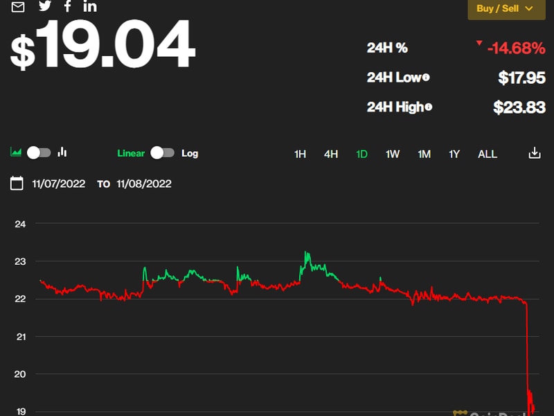Select the candlestick chart icon
The image size is (554, 416).
(x=62, y=153)
